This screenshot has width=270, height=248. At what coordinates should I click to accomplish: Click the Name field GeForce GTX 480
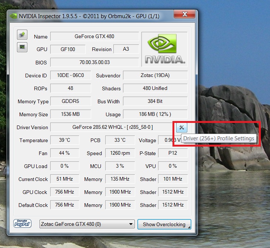(95, 36)
